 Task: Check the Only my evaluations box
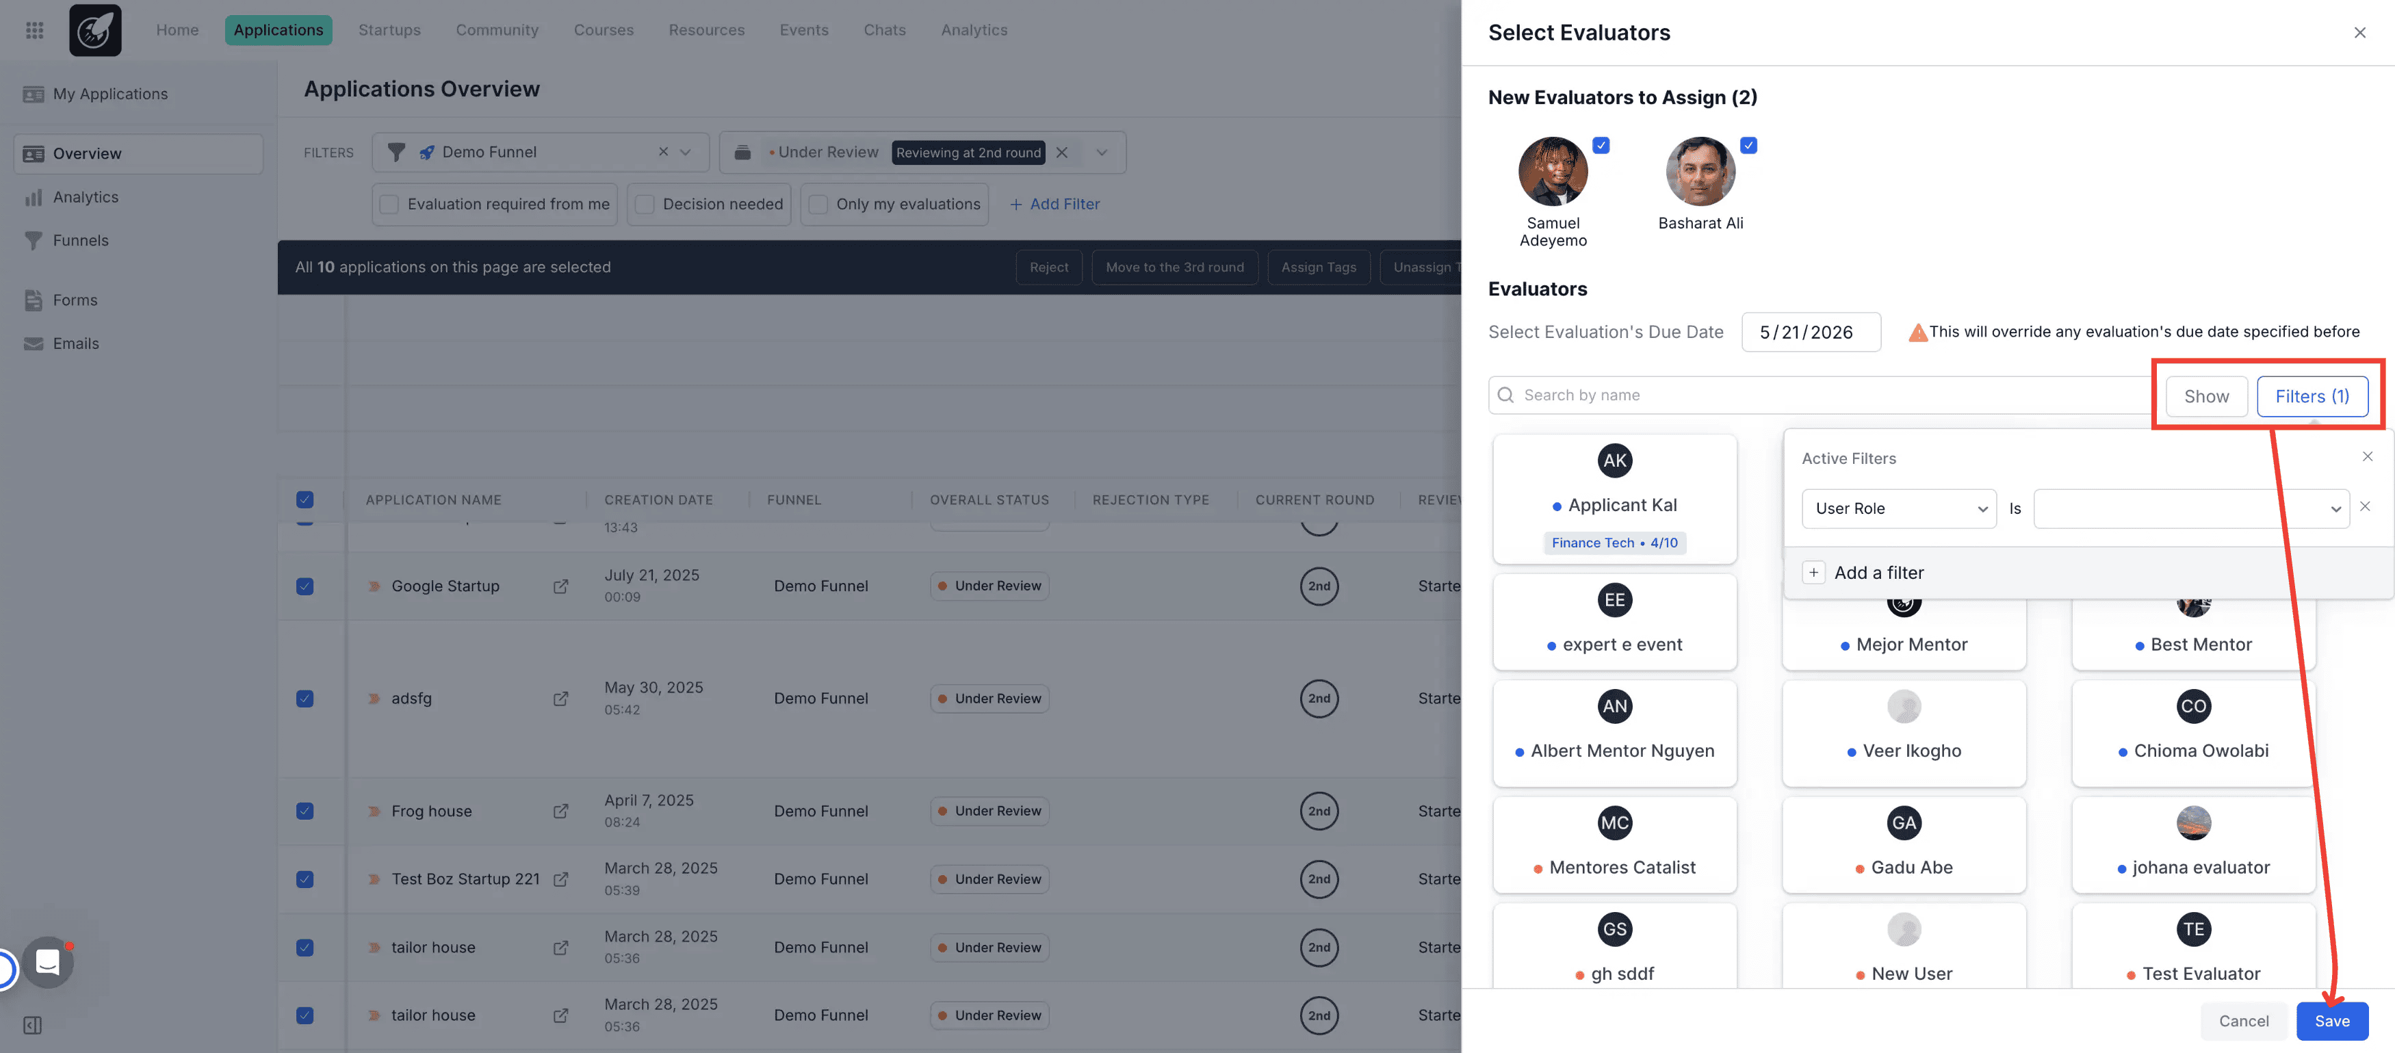[818, 205]
